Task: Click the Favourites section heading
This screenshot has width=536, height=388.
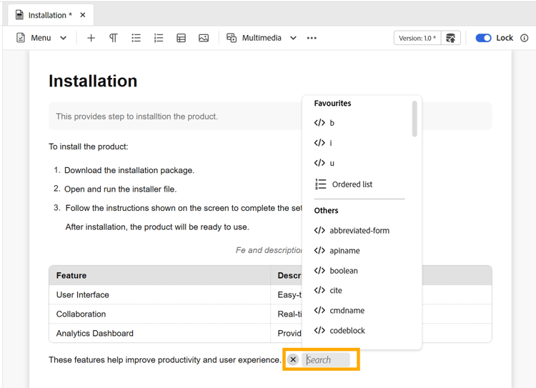Action: 332,103
